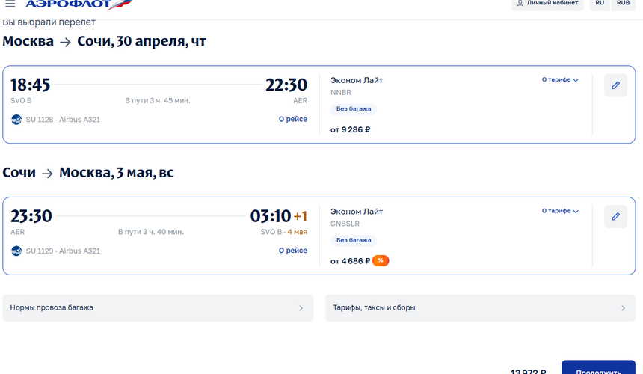Change currency via RUB button
This screenshot has width=643, height=374.
(x=623, y=4)
